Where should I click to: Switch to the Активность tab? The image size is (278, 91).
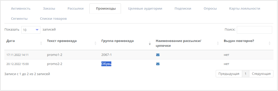(21, 8)
